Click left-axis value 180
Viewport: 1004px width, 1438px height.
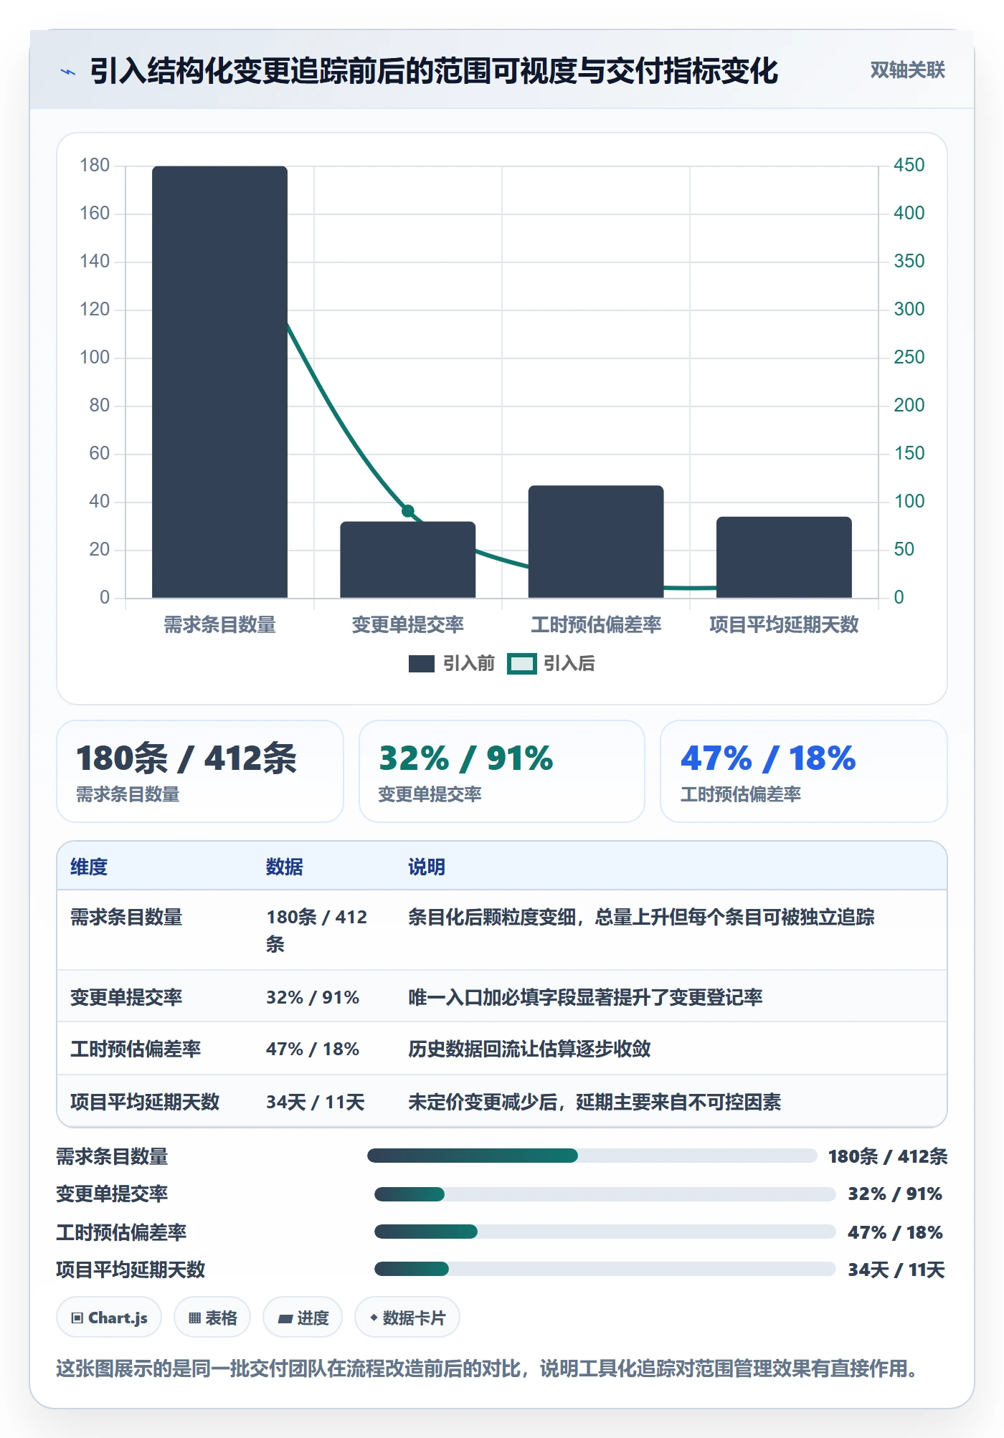95,165
